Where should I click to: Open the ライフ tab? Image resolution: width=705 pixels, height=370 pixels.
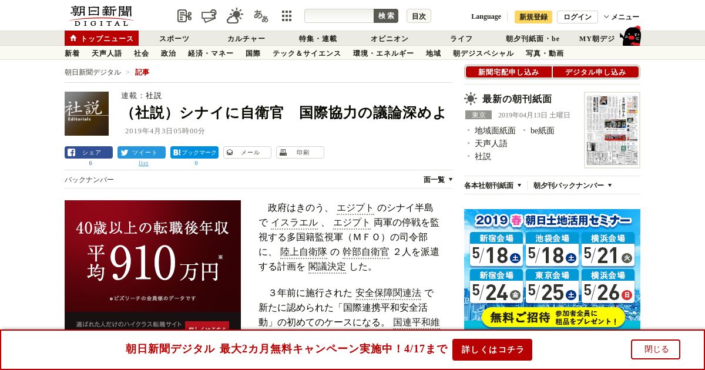coord(461,39)
